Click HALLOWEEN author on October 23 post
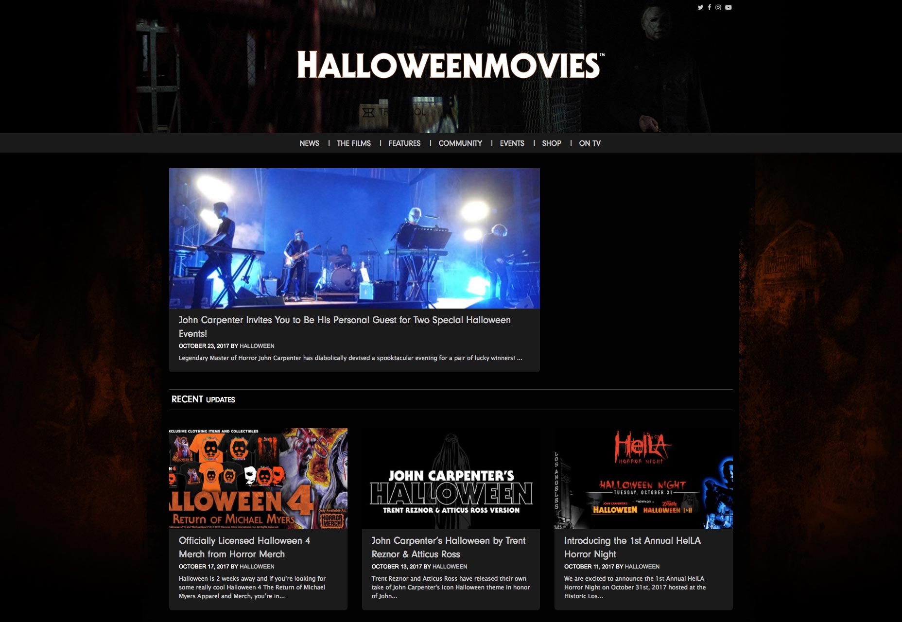This screenshot has height=622, width=902. point(257,346)
